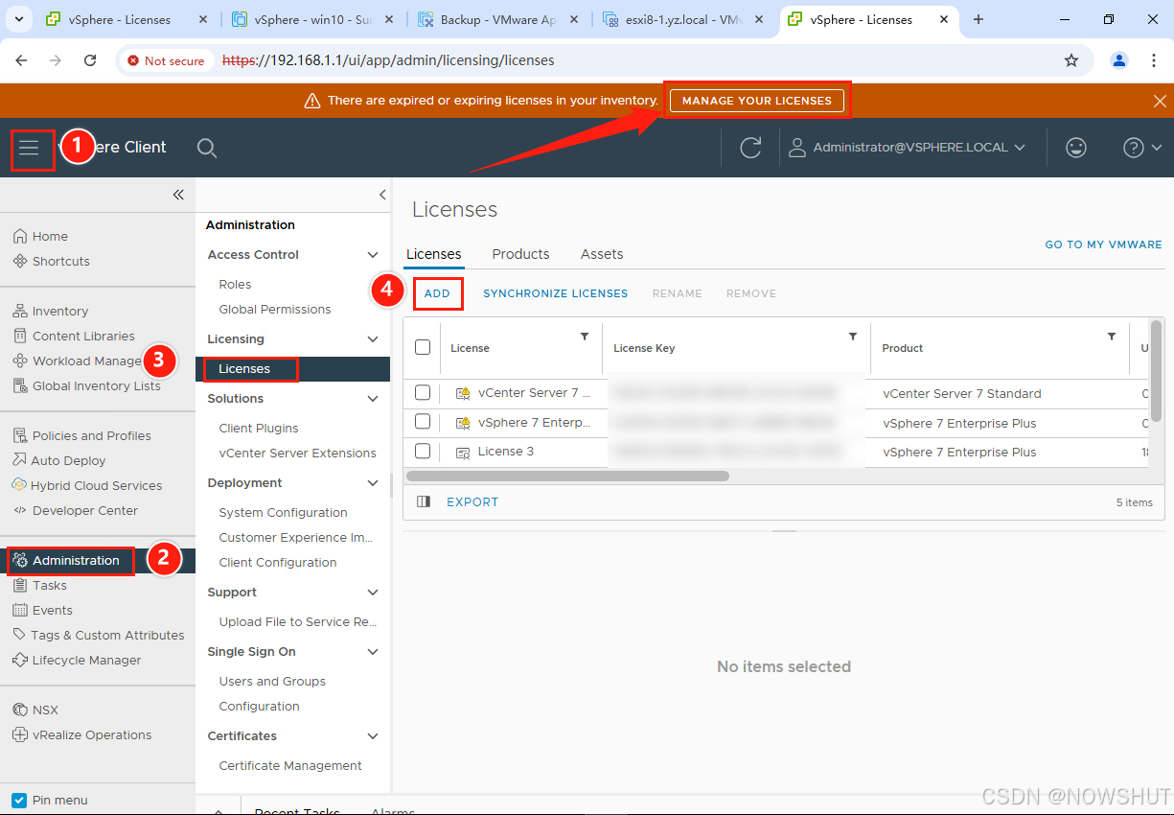Switch to the Licenses tab
This screenshot has width=1174, height=815.
(434, 254)
